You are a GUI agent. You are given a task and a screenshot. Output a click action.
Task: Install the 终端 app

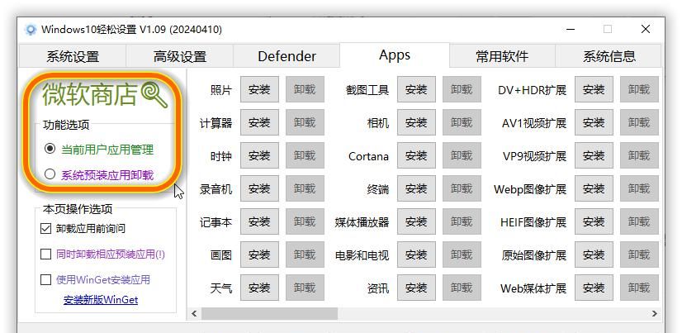pos(416,189)
